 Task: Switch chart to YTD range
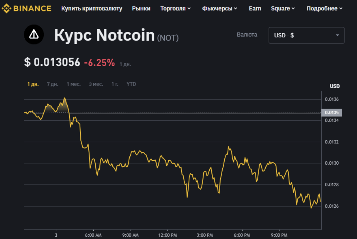point(131,84)
